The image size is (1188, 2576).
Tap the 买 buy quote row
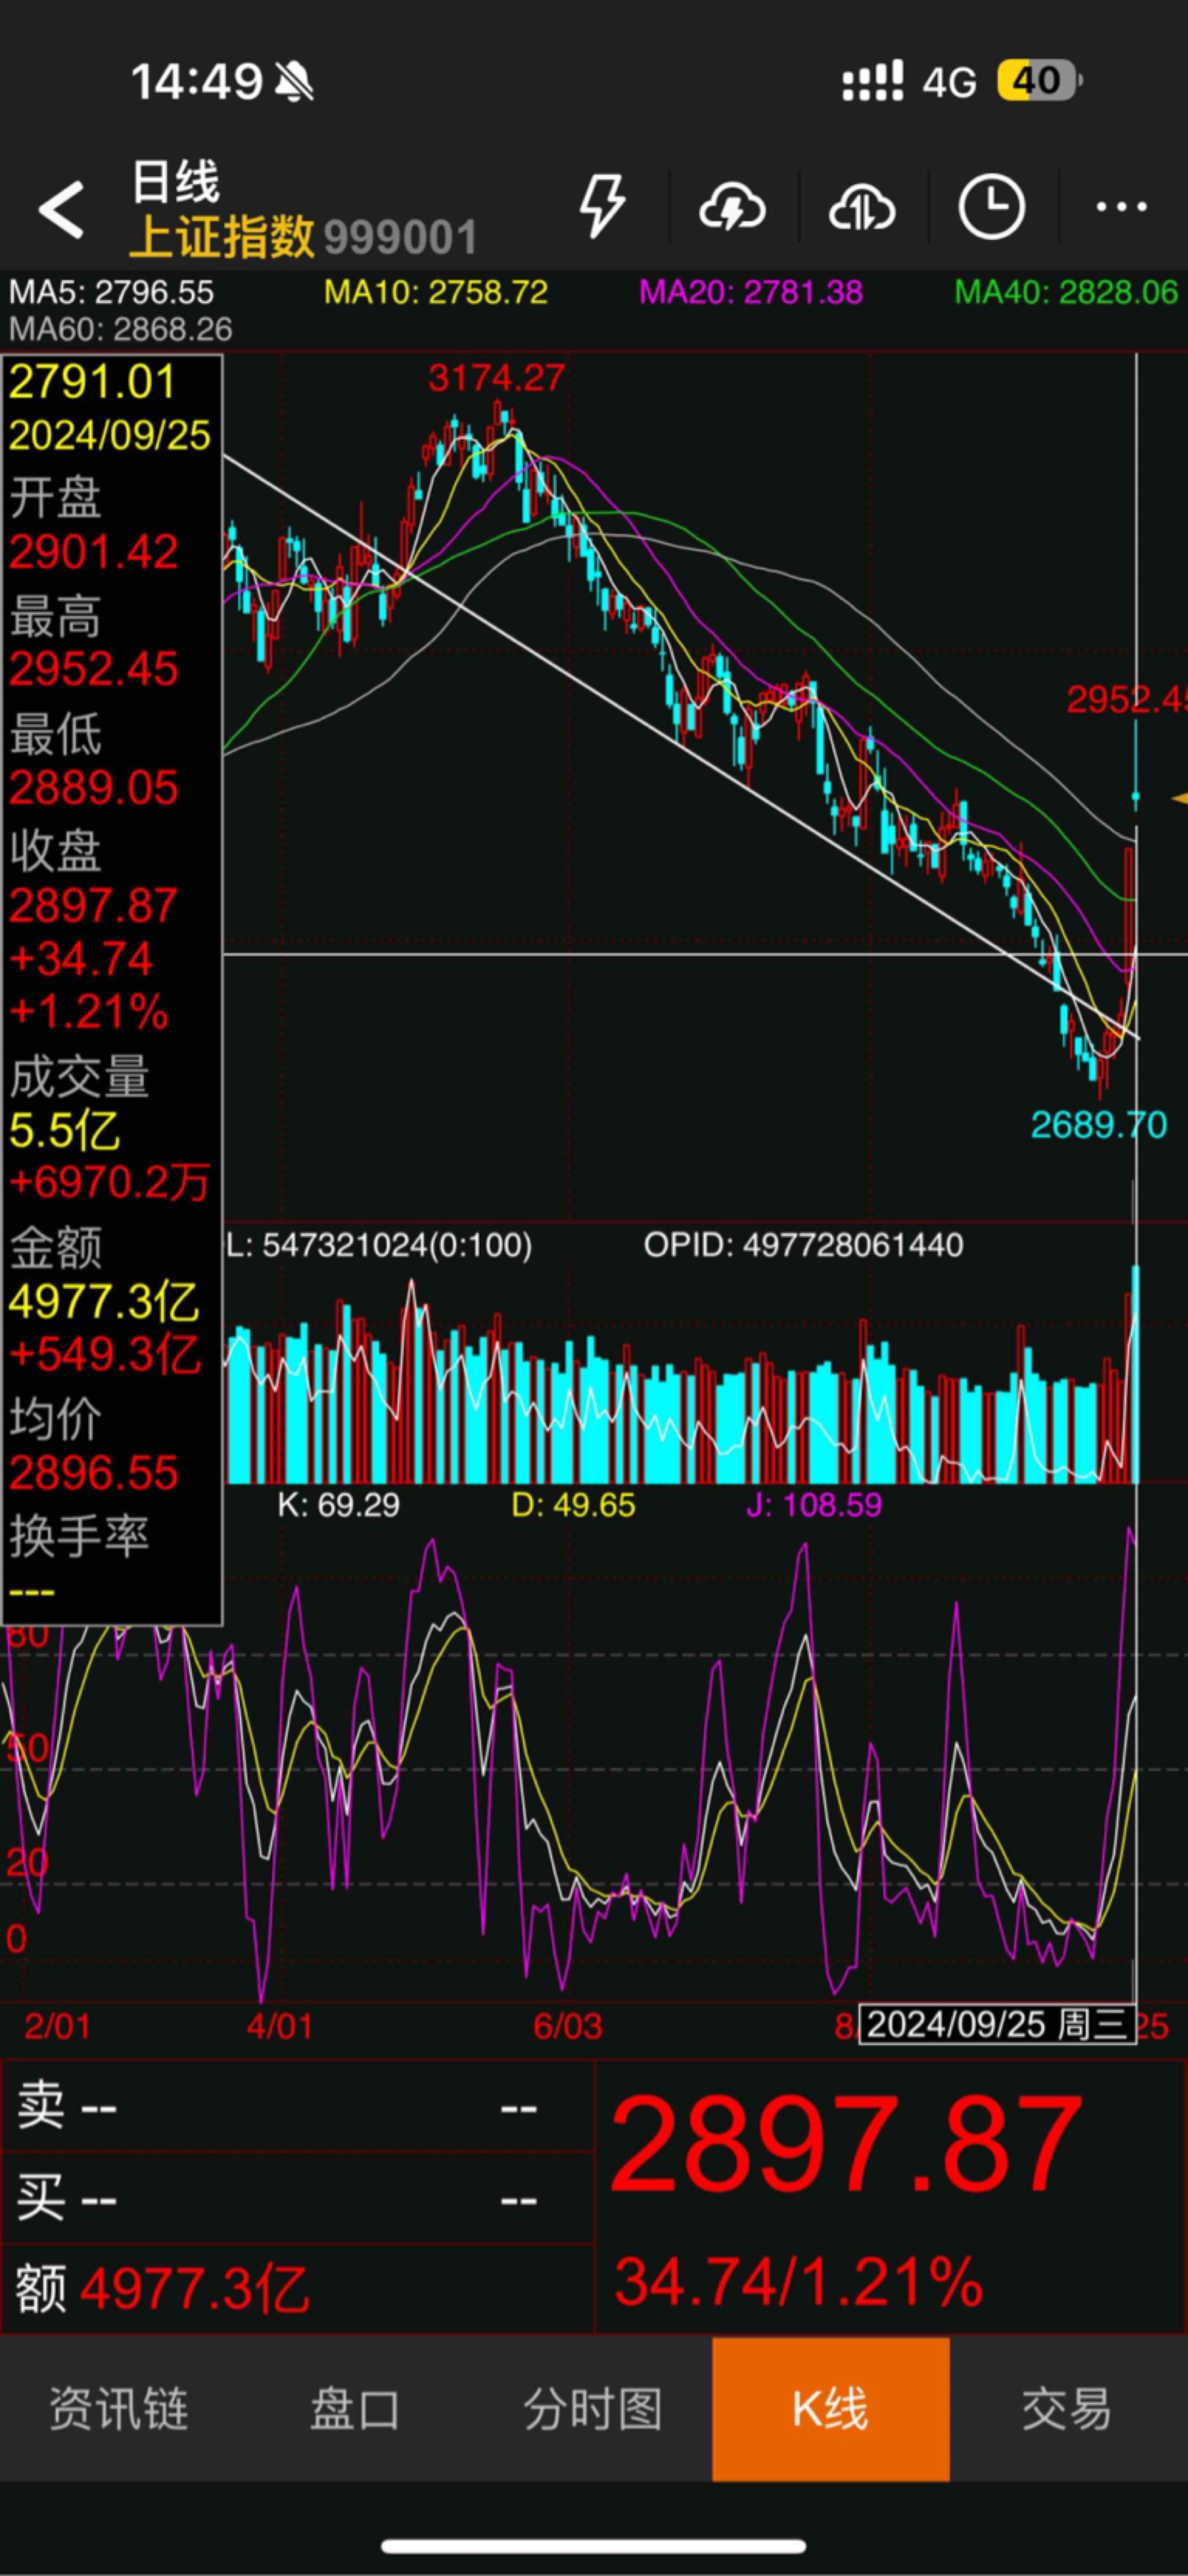point(298,2199)
